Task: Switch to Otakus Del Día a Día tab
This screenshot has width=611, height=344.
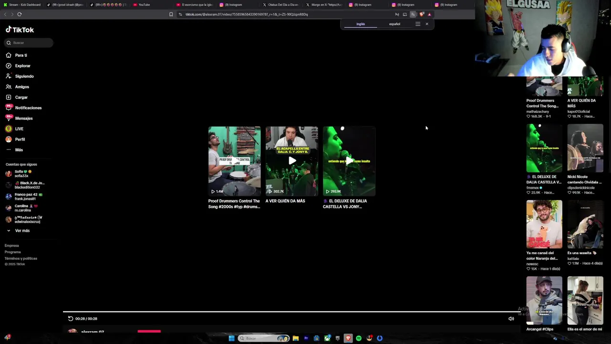Action: coord(281,5)
